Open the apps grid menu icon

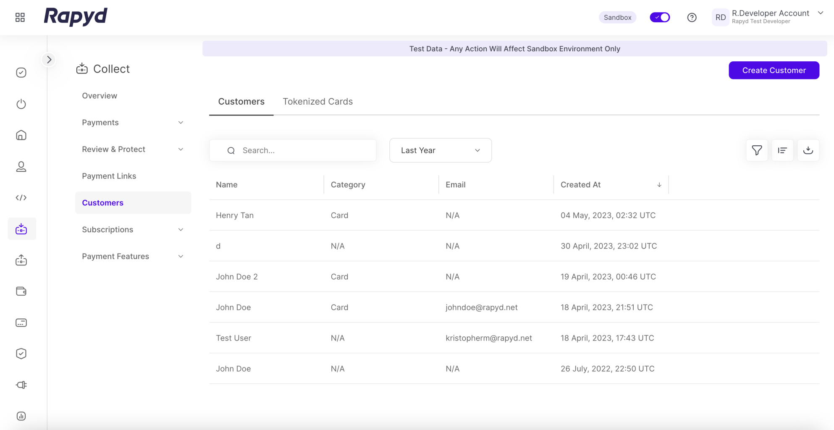pyautogui.click(x=20, y=17)
